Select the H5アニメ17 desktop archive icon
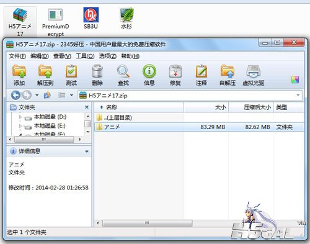310x244 pixels. [20, 22]
